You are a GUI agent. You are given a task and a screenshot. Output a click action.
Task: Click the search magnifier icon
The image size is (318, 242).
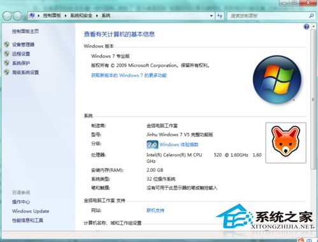311,16
